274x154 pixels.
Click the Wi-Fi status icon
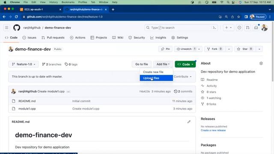(x=222, y=2)
